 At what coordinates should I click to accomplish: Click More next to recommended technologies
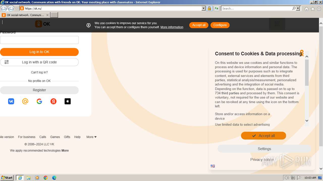65,151
